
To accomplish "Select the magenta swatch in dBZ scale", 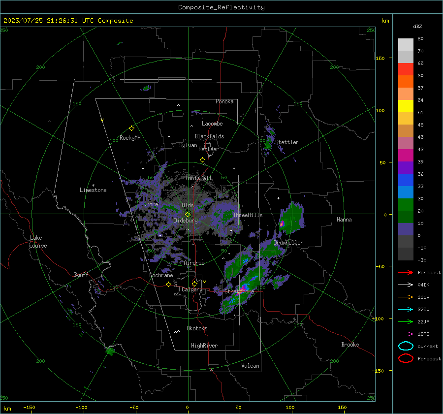I will [x=406, y=156].
